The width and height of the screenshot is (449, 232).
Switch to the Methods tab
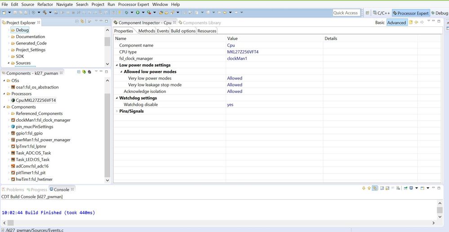coord(147,31)
